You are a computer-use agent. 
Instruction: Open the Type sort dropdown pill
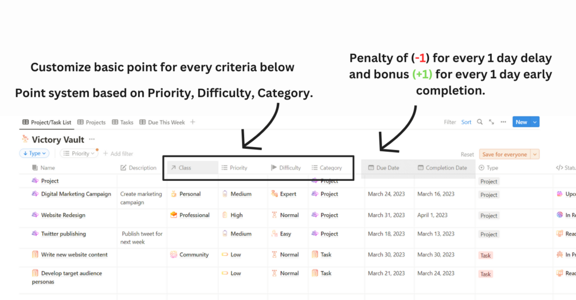(34, 153)
